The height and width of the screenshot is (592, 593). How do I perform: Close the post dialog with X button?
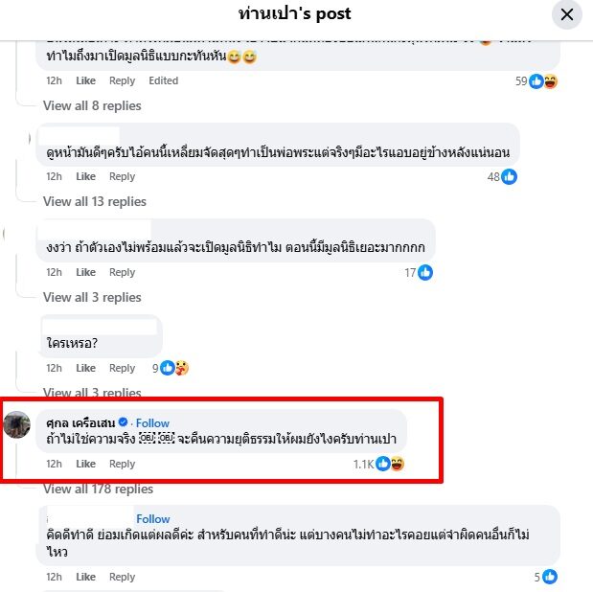(x=566, y=15)
